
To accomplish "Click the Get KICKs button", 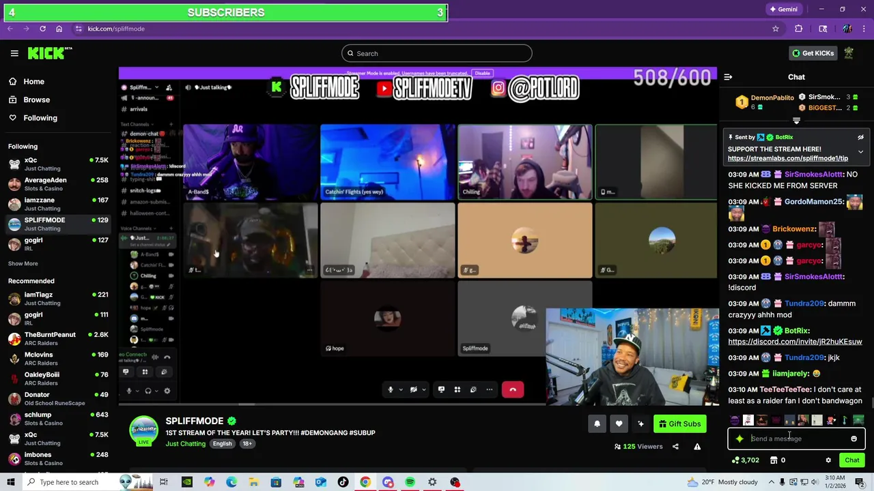I will [813, 53].
